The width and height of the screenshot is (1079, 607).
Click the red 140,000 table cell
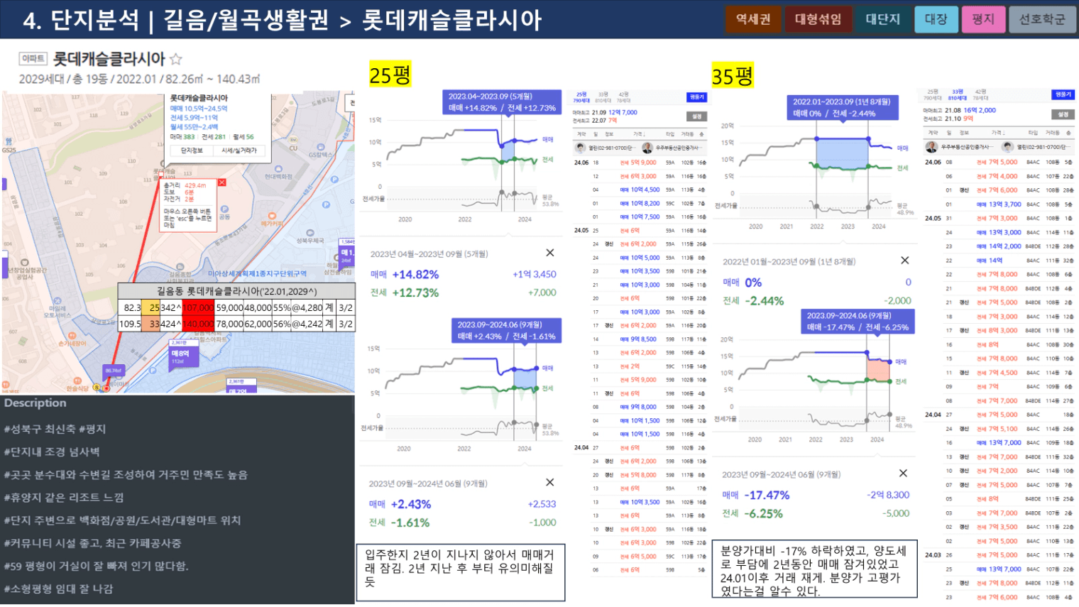click(x=198, y=324)
